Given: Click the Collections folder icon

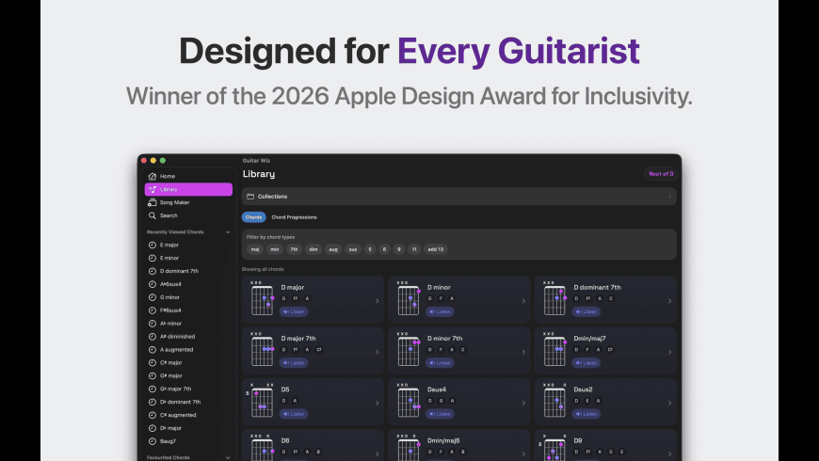Looking at the screenshot, I should pos(250,197).
